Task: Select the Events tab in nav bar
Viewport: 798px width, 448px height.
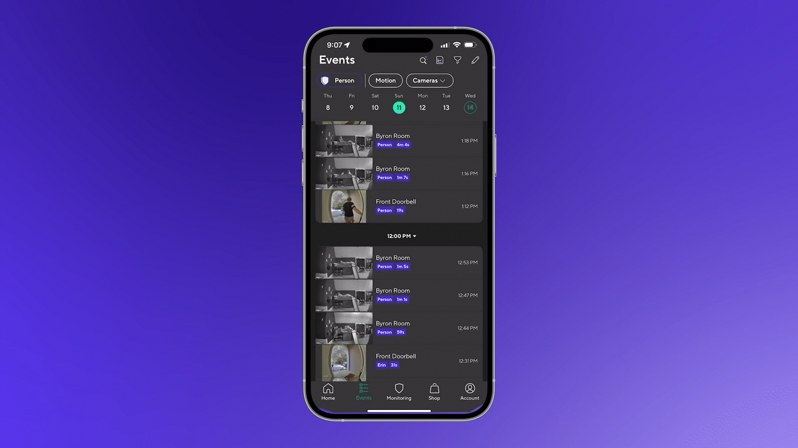Action: point(363,391)
